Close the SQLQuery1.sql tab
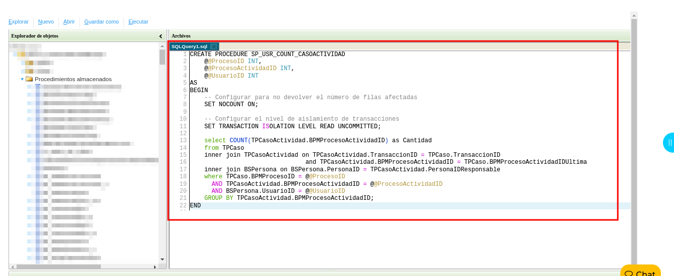Viewport: 674px width, 276px height. tap(214, 47)
